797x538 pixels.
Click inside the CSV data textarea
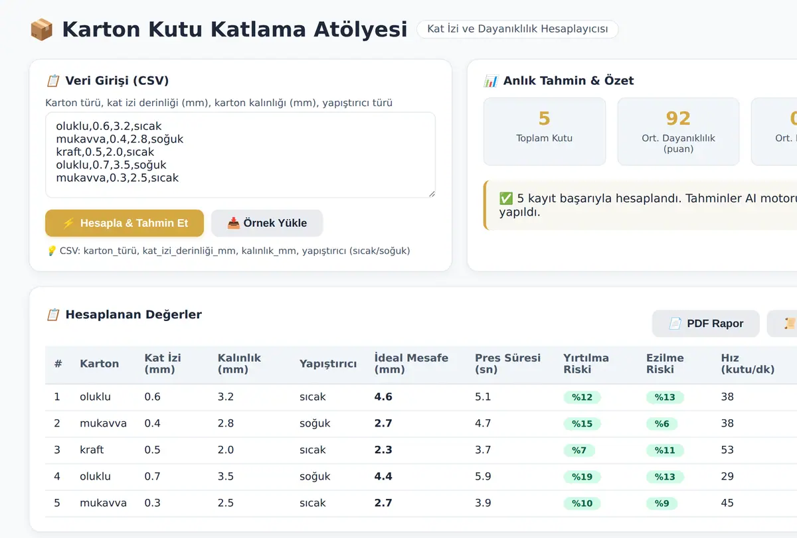coord(240,155)
